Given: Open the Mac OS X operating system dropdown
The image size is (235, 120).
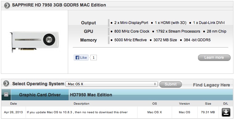Looking at the screenshot, I should point(112,84).
